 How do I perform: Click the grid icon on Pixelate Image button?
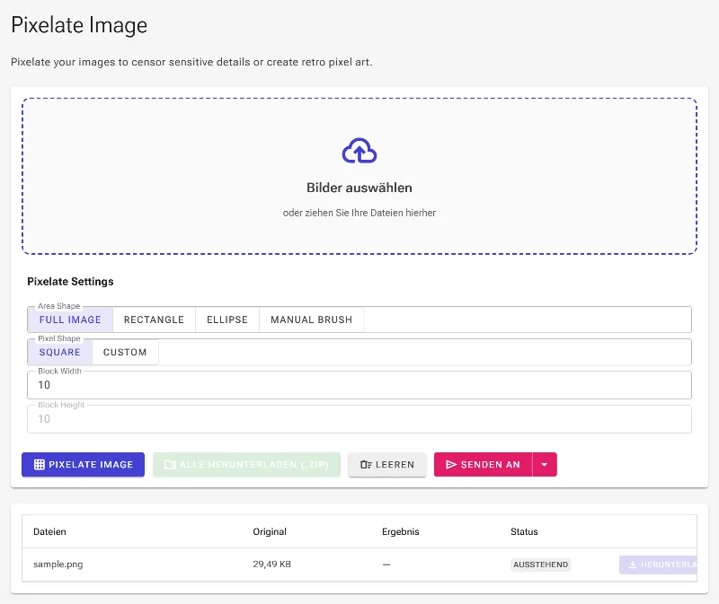pos(40,464)
